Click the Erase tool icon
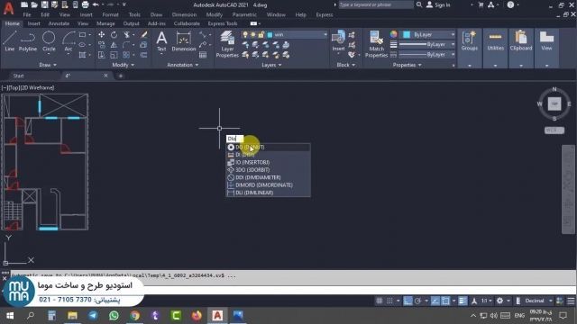The image size is (577, 324). tap(144, 35)
